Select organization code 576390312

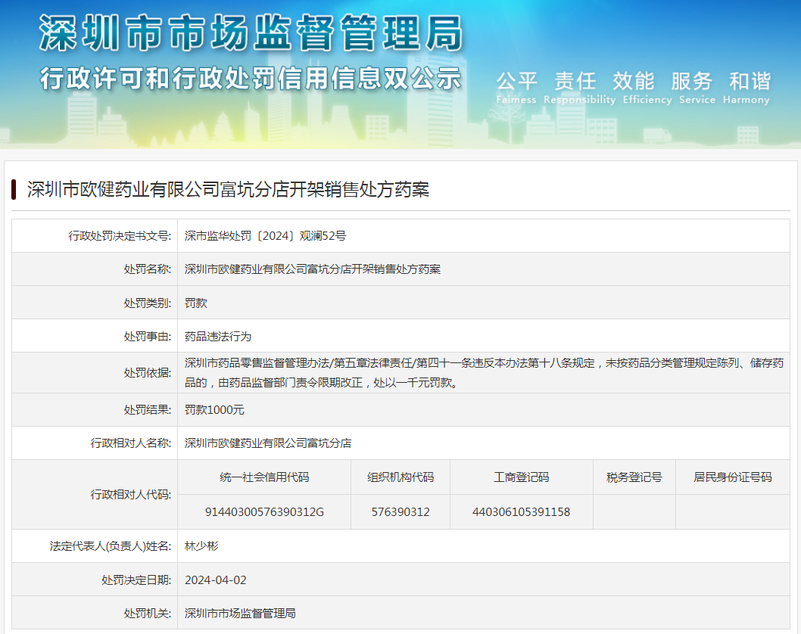(x=400, y=512)
